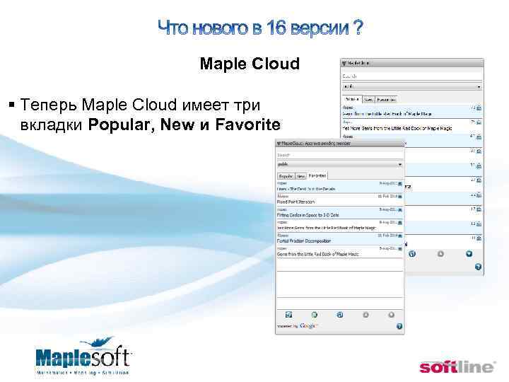509x382 pixels.
Task: Open 'Lines - The Devil Is in the Details' entry
Action: (x=339, y=187)
